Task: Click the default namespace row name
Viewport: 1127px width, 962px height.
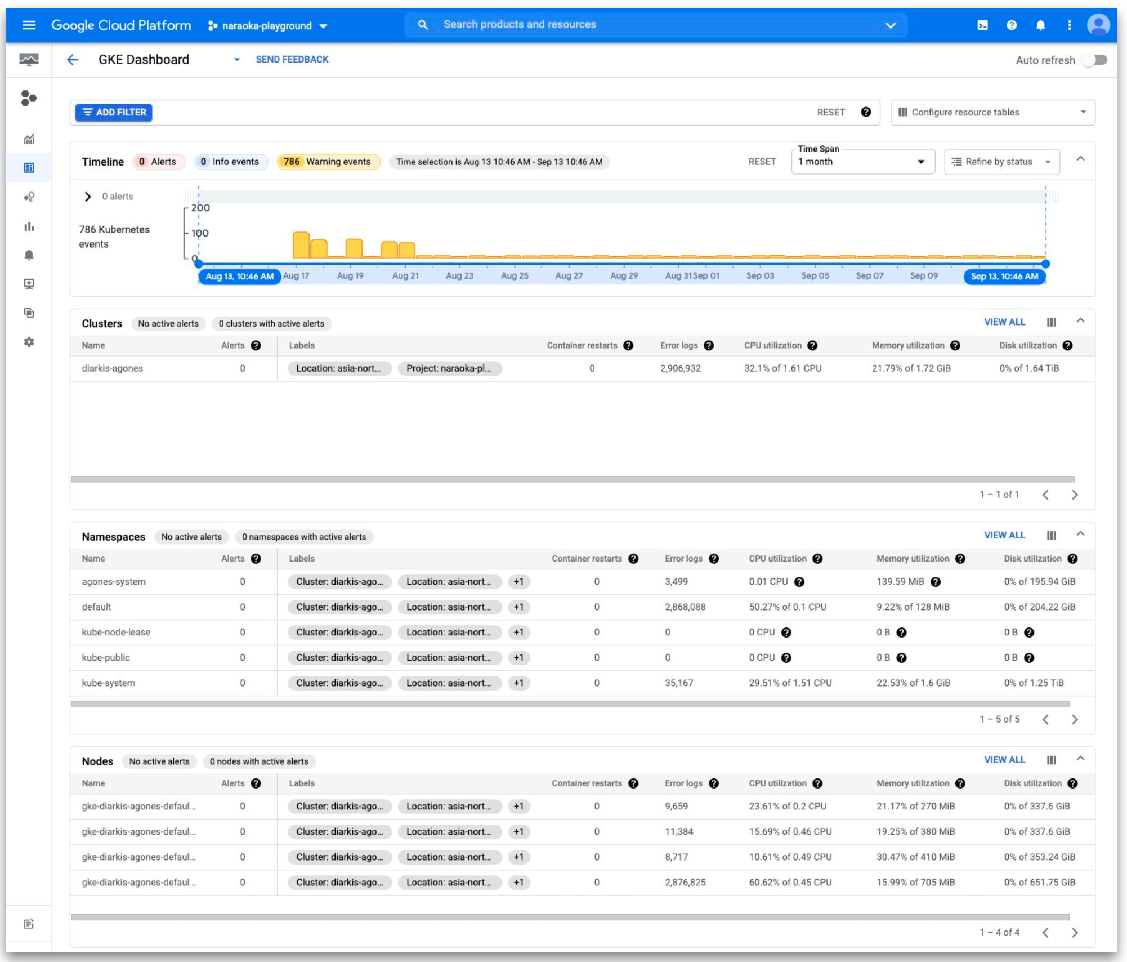Action: pyautogui.click(x=96, y=607)
